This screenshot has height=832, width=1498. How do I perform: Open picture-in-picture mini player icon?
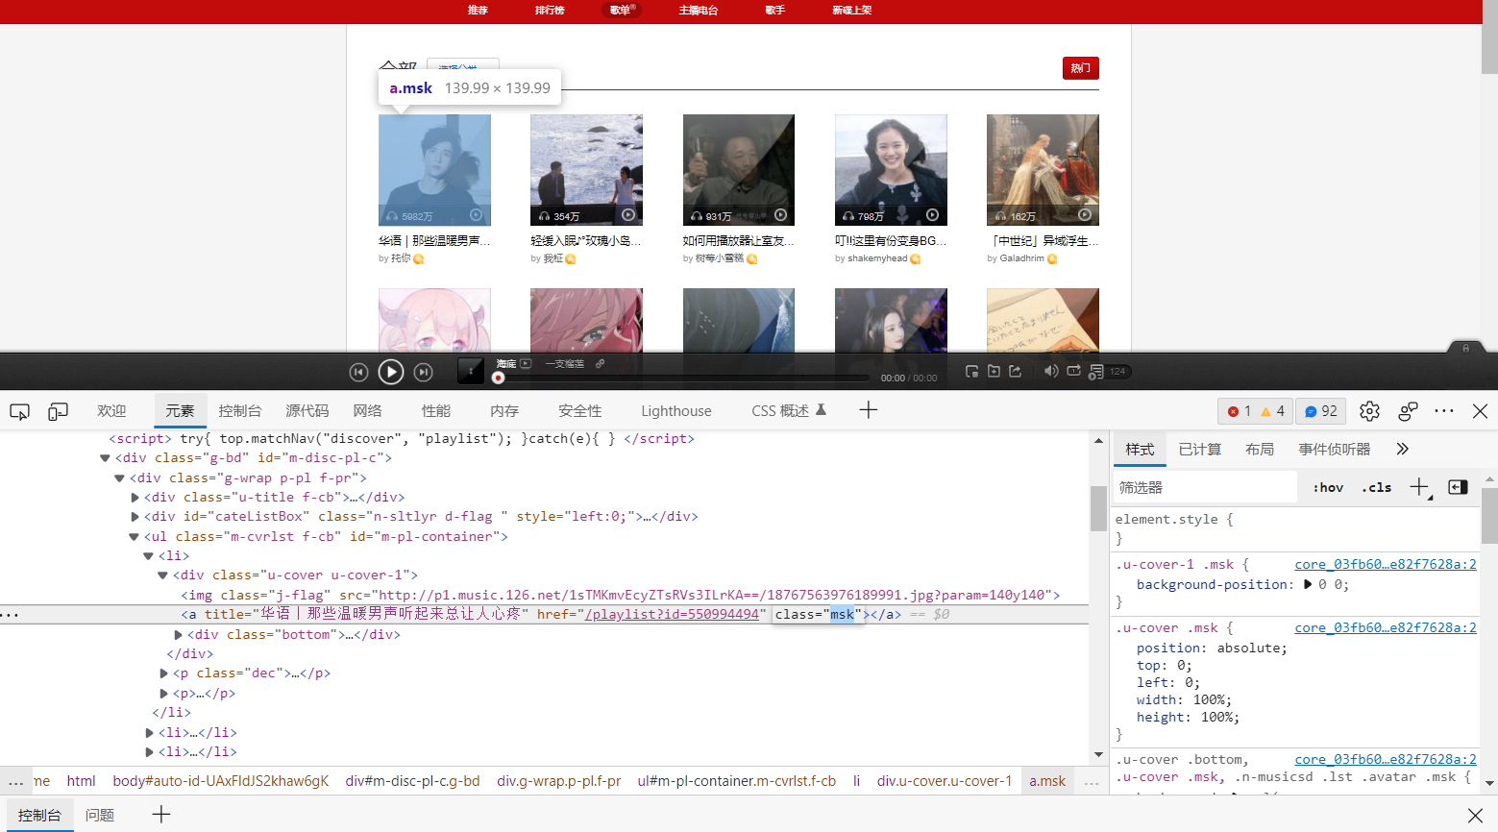[x=971, y=371]
